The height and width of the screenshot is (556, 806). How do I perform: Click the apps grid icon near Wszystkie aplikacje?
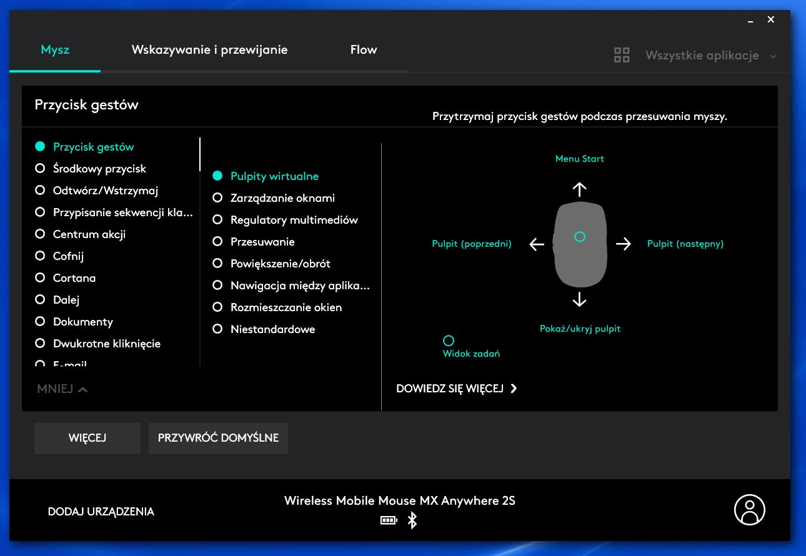[x=622, y=54]
